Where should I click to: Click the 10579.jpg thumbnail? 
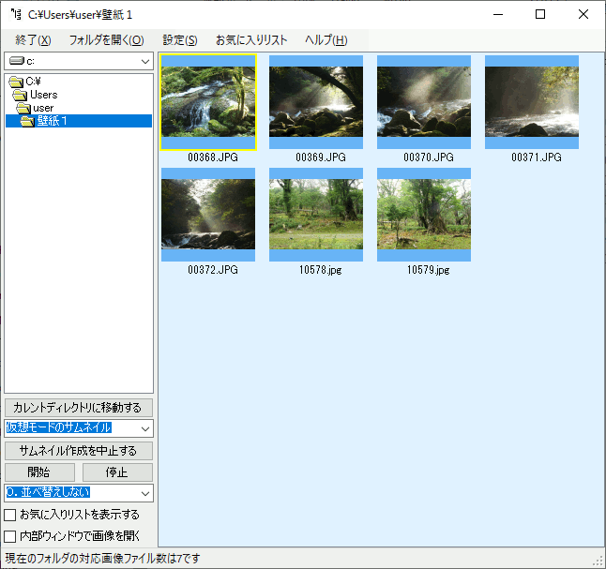424,215
